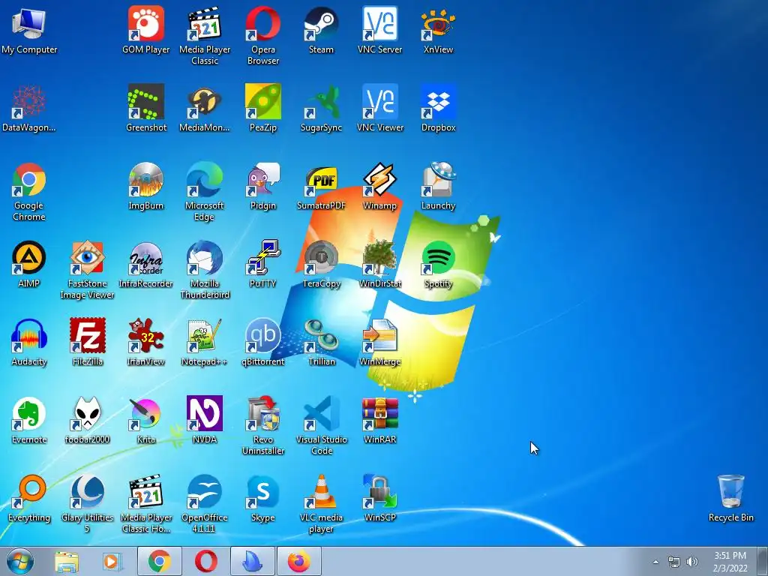Screen dimensions: 768x576
Task: Open the Windows Start menu
Action: [x=20, y=561]
